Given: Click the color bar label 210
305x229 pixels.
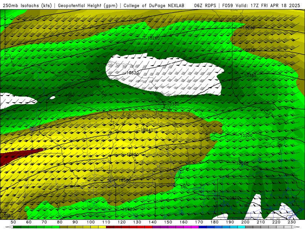Looking at the screenshot, I should click(261, 222).
